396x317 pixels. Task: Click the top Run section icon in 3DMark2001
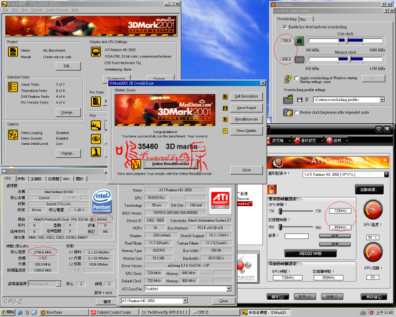coord(96,126)
